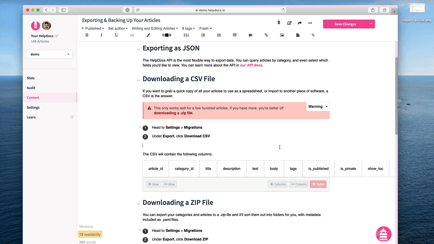Insert a bulleted list

[x=219, y=35]
